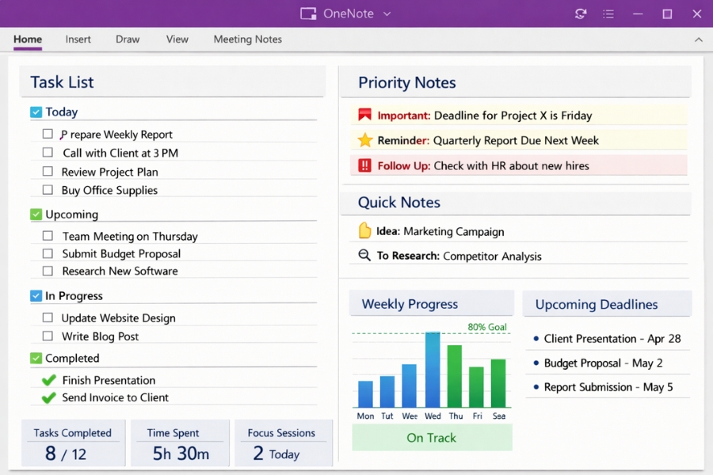Click the red flag icon beside Important

click(x=364, y=115)
